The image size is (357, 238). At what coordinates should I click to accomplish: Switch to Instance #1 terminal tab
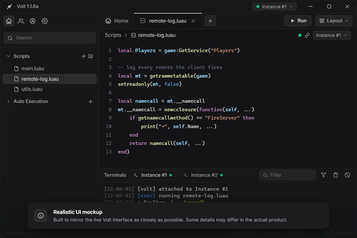(153, 175)
